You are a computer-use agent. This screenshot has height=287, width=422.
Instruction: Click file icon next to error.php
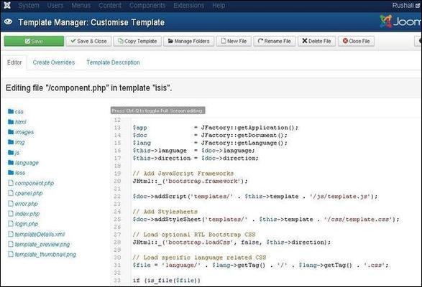pos(11,204)
